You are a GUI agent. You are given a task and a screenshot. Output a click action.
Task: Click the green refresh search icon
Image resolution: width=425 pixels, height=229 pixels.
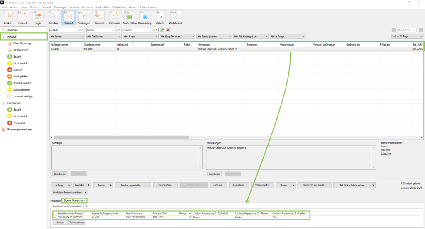coord(162,30)
